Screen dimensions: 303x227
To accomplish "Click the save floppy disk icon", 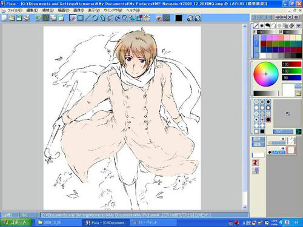I will 19,18.
